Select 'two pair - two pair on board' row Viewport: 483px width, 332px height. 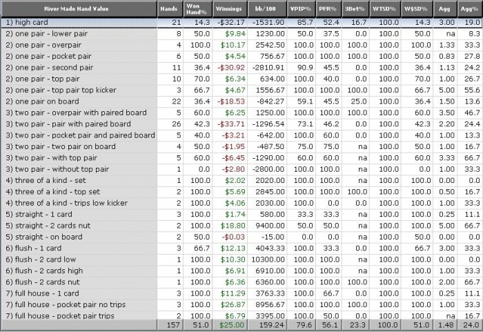tap(241, 147)
